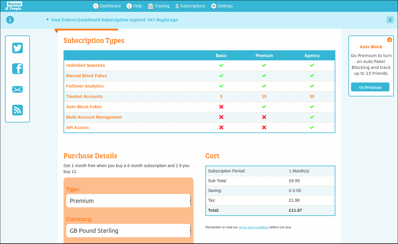Open the Facebook icon in sidebar
This screenshot has height=244, width=398.
pyautogui.click(x=17, y=69)
